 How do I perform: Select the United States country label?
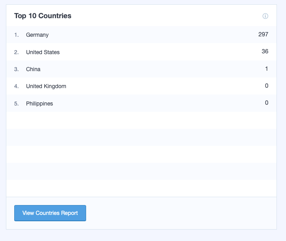[x=43, y=52]
